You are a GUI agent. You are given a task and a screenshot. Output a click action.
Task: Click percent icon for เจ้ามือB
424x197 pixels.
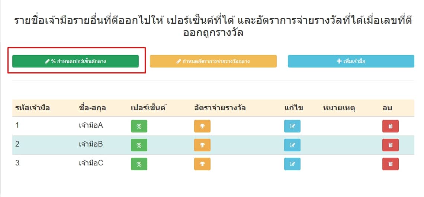click(x=139, y=145)
